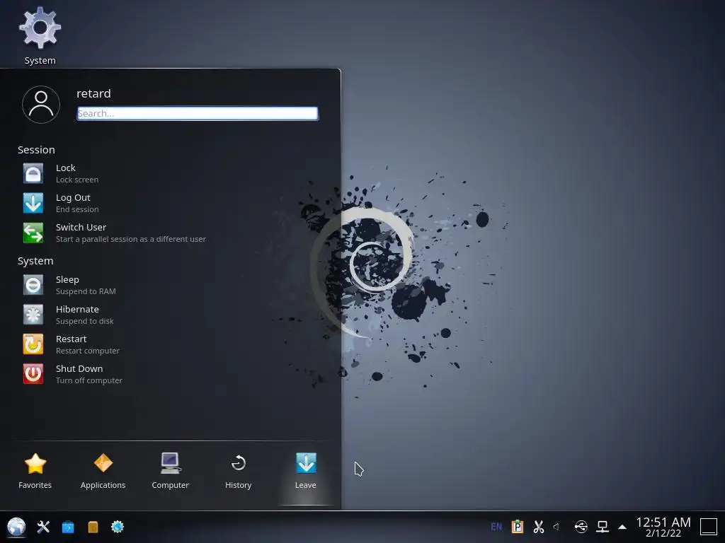This screenshot has width=725, height=543.
Task: Click the Sleep icon
Action: pos(33,285)
